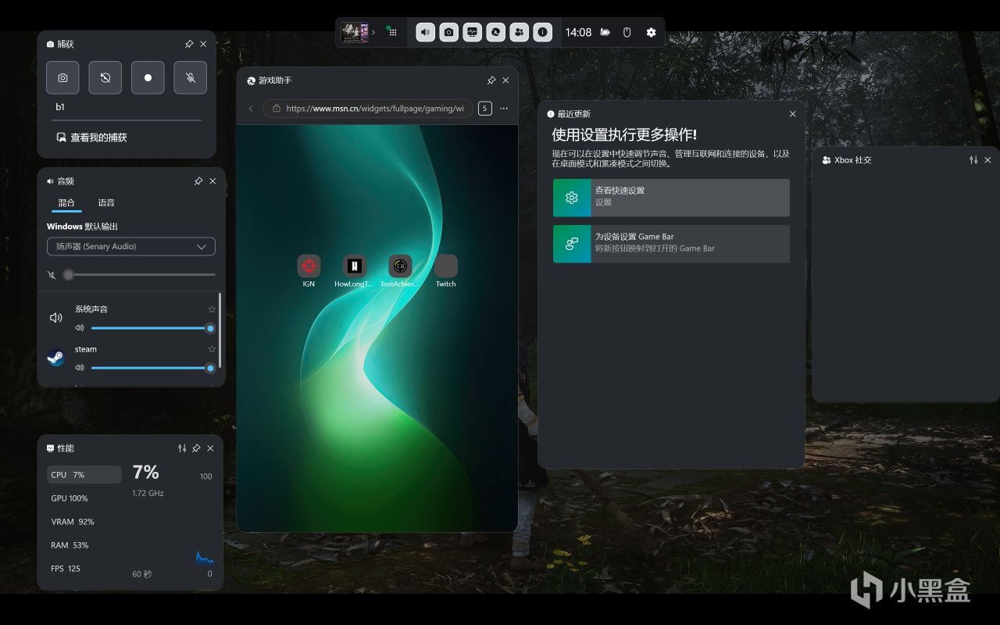Image resolution: width=1000 pixels, height=625 pixels.
Task: Favorite the steam audio source star
Action: pos(212,349)
